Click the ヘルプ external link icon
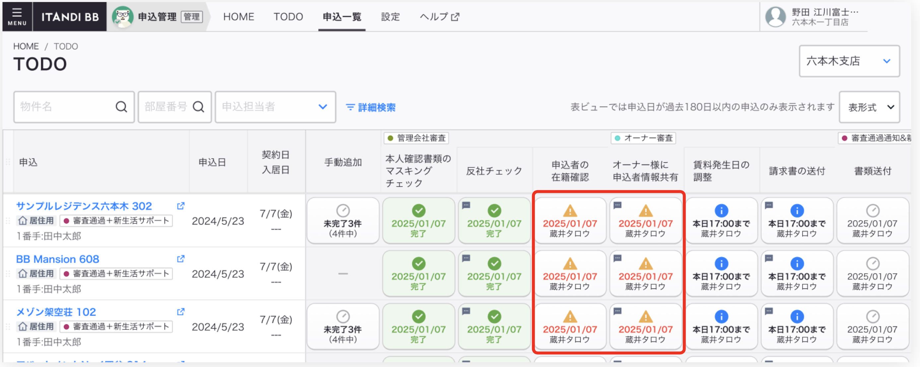920x367 pixels. [455, 17]
